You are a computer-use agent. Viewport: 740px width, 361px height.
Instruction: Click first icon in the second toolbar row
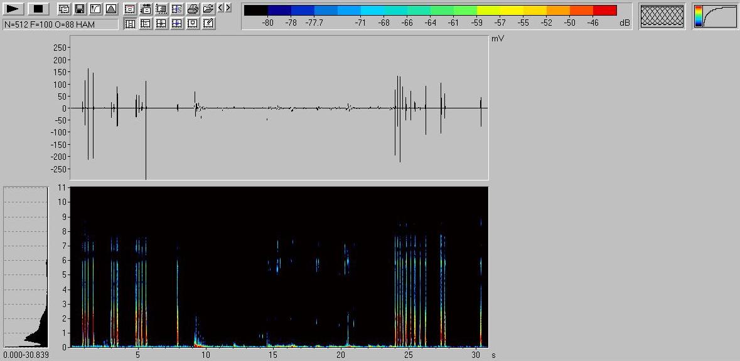tap(130, 24)
